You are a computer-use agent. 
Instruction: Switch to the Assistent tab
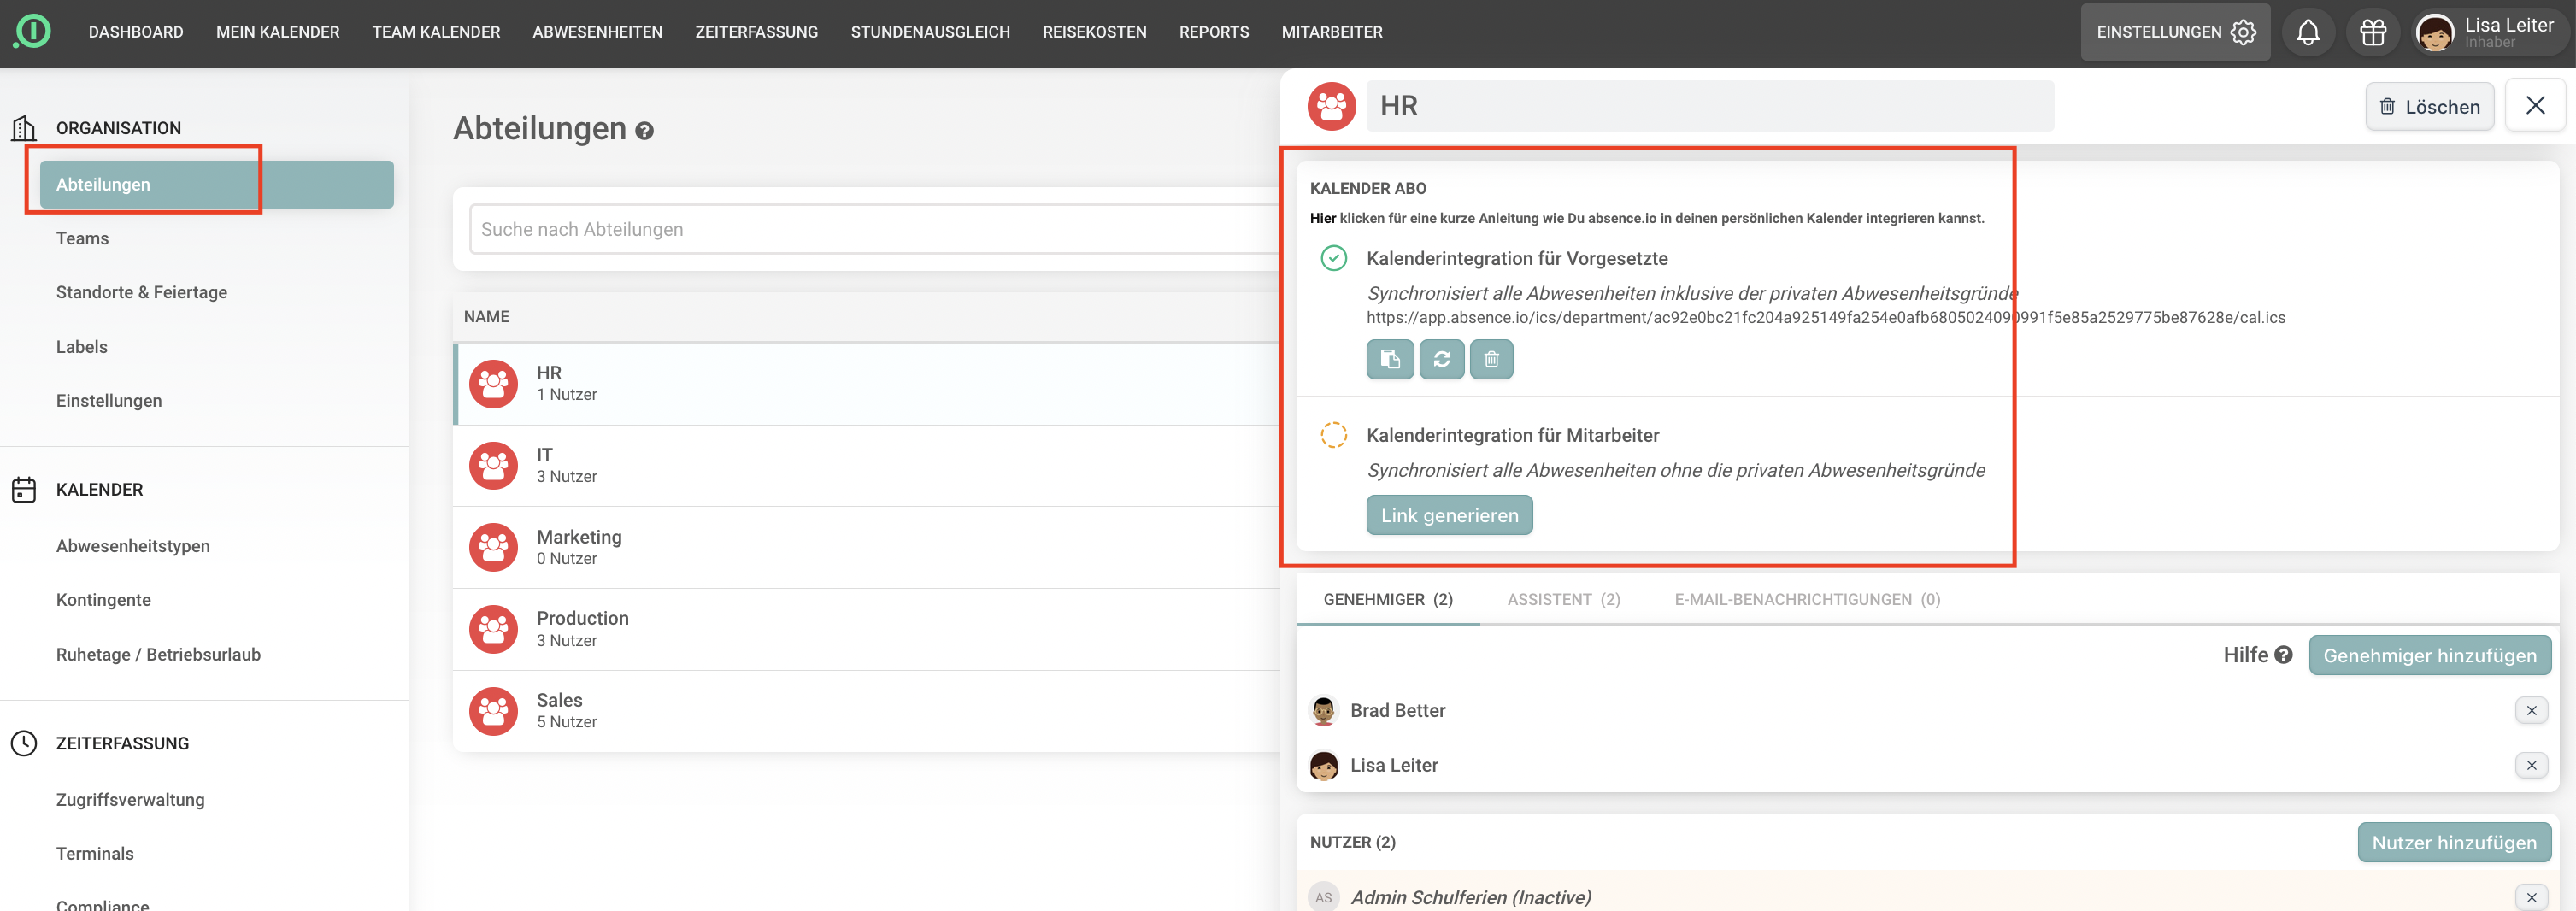pyautogui.click(x=1564, y=600)
